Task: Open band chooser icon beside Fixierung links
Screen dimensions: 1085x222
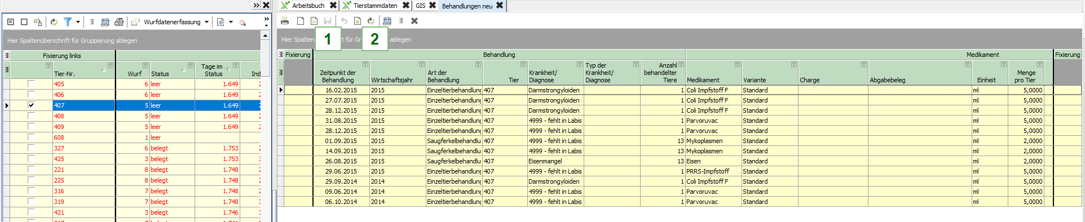Action: (7, 55)
